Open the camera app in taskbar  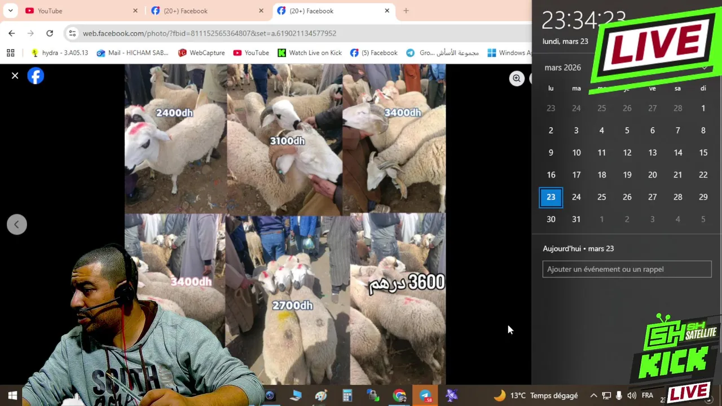270,395
